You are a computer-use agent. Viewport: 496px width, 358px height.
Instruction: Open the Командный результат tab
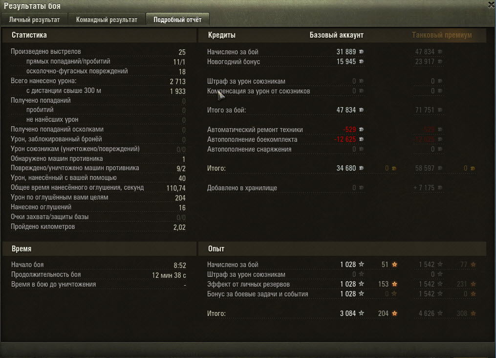(x=107, y=20)
